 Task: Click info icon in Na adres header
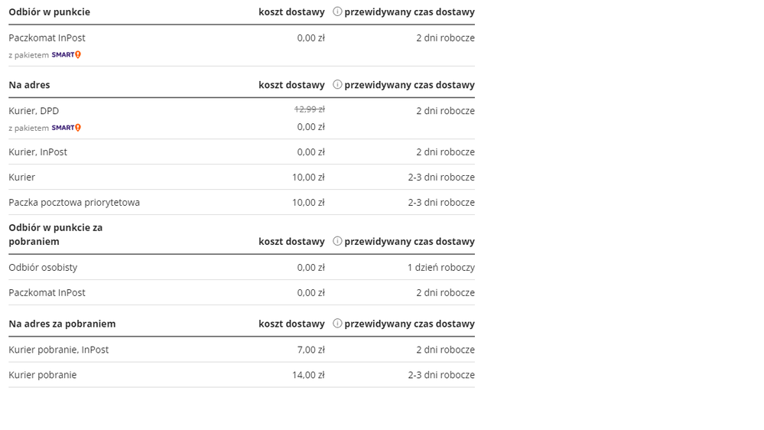[337, 85]
